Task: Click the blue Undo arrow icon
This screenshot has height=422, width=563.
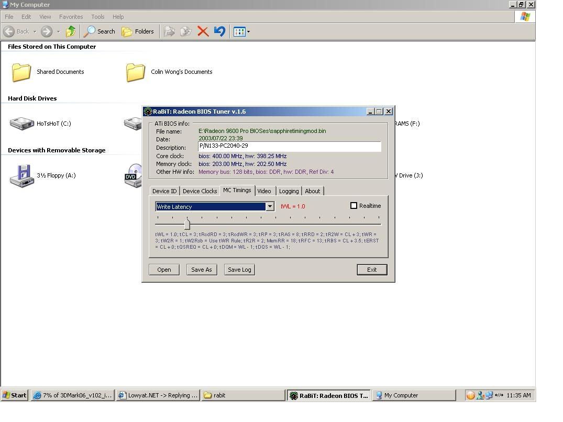Action: (220, 31)
